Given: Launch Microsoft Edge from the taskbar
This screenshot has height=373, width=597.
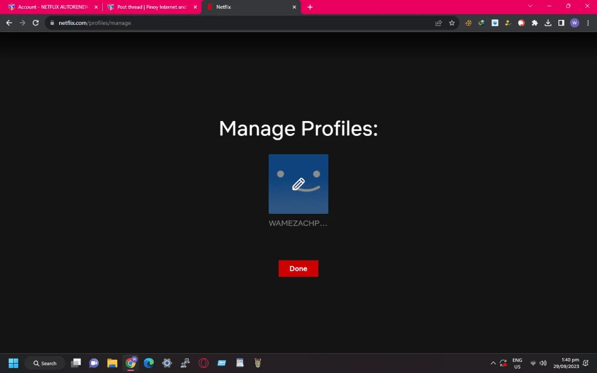Looking at the screenshot, I should (x=149, y=363).
